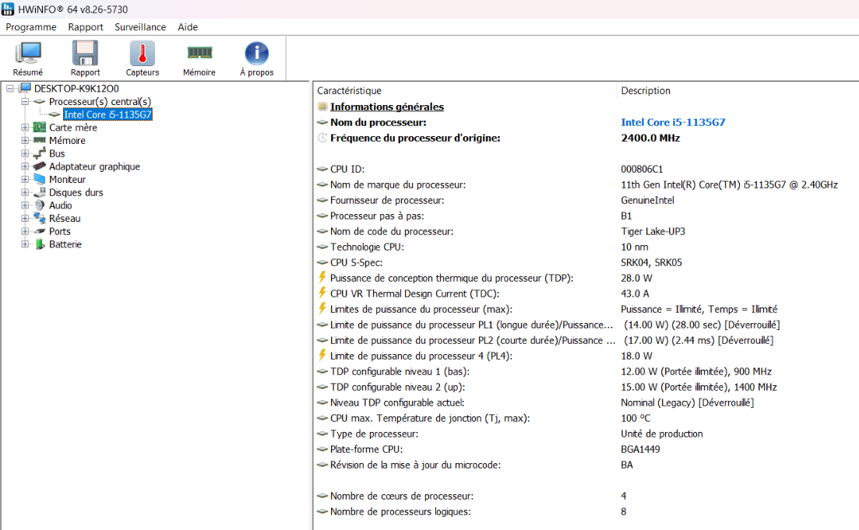Click the BGA1449 platform value
Screen dimensions: 859x530
[x=640, y=449]
